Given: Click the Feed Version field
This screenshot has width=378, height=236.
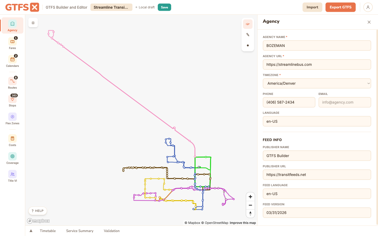Looking at the screenshot, I should click(317, 213).
